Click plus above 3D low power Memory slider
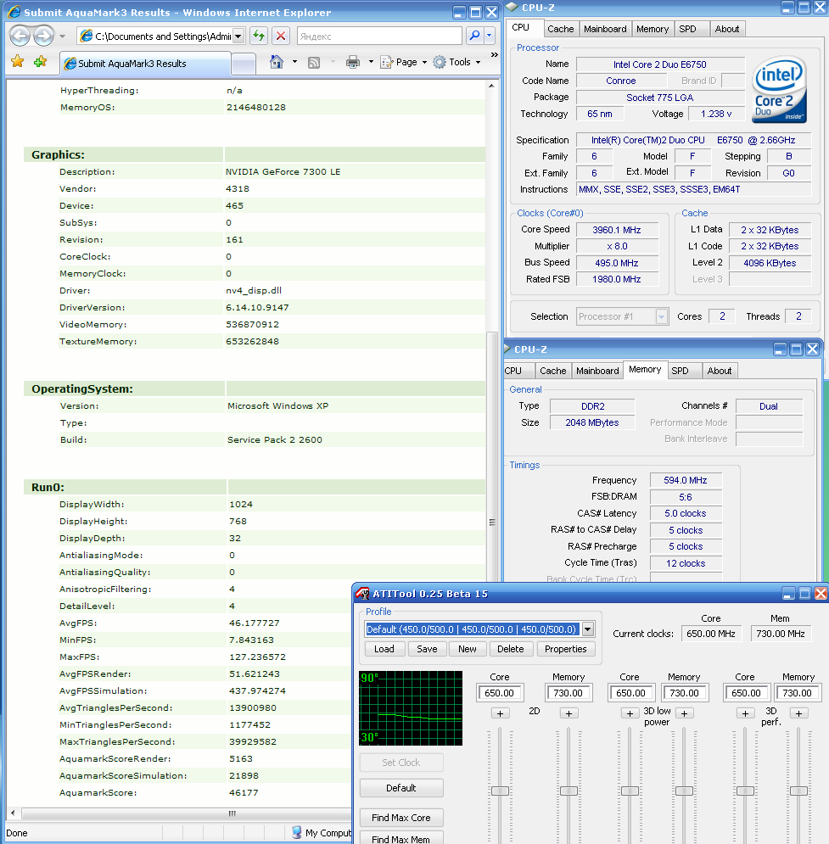Viewport: 829px width, 844px height. click(684, 713)
